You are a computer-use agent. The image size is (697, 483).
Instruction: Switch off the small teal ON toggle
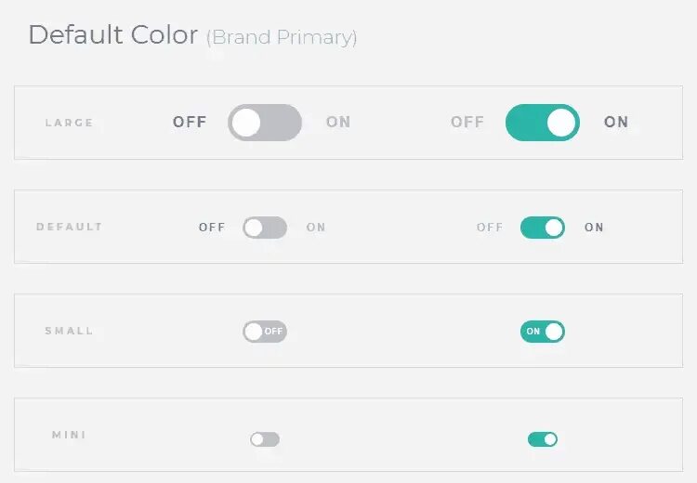pyautogui.click(x=542, y=332)
